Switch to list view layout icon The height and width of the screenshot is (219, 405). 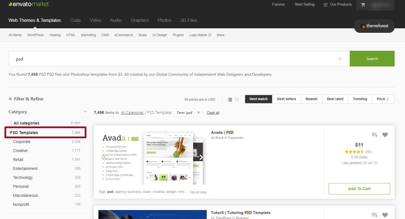(x=230, y=100)
